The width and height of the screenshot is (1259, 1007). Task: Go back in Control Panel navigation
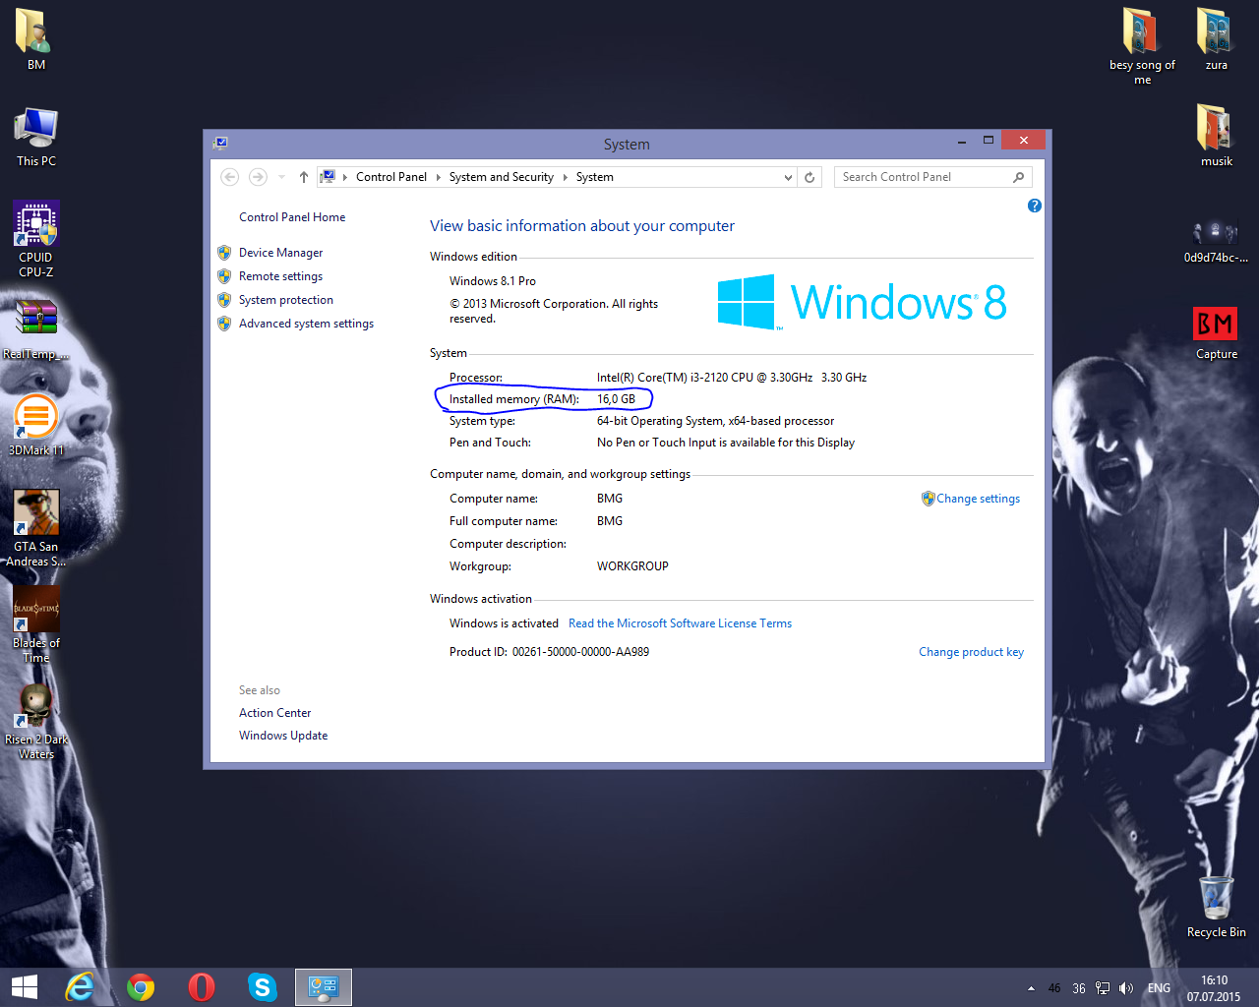(230, 177)
